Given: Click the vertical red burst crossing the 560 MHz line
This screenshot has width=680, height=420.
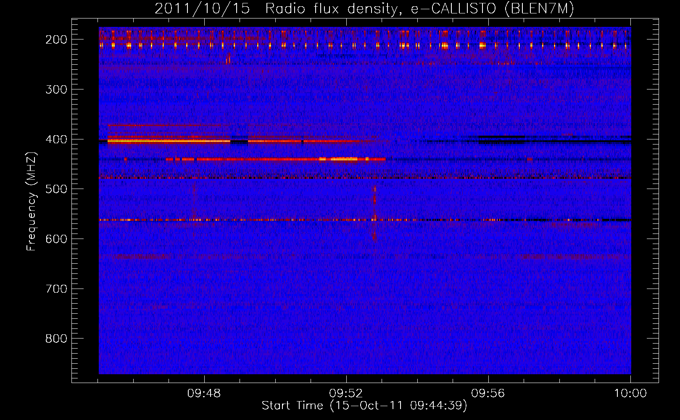Looking at the screenshot, I should 374,214.
